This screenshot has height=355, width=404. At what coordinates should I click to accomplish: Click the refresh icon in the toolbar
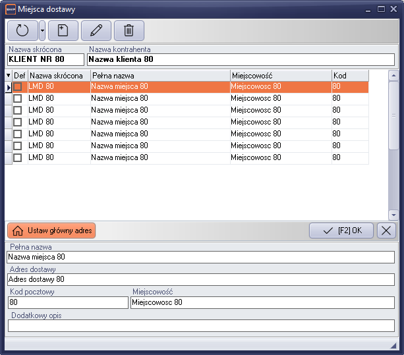click(x=22, y=30)
